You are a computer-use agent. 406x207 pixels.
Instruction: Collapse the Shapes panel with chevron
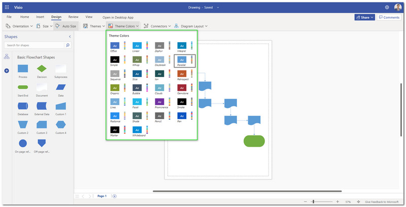click(x=70, y=37)
